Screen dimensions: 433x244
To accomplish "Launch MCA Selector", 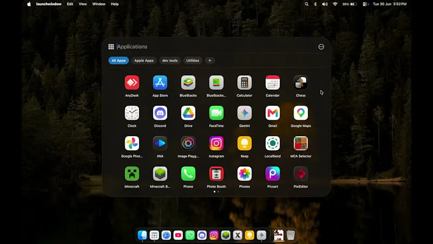I will (x=301, y=144).
